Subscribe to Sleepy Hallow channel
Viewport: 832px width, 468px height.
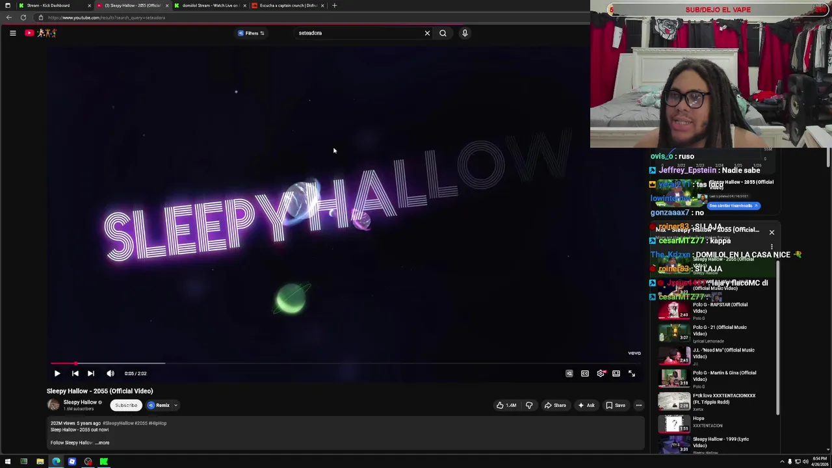pyautogui.click(x=126, y=406)
